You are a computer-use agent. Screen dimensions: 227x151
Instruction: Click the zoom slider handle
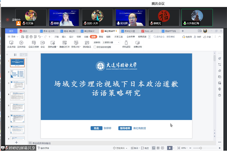[201, 148]
